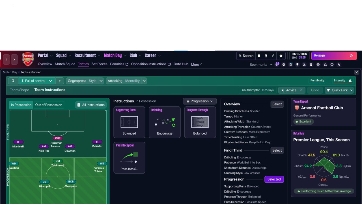362x204 pixels.
Task: Open the Opposition Instructions tab
Action: click(151, 64)
